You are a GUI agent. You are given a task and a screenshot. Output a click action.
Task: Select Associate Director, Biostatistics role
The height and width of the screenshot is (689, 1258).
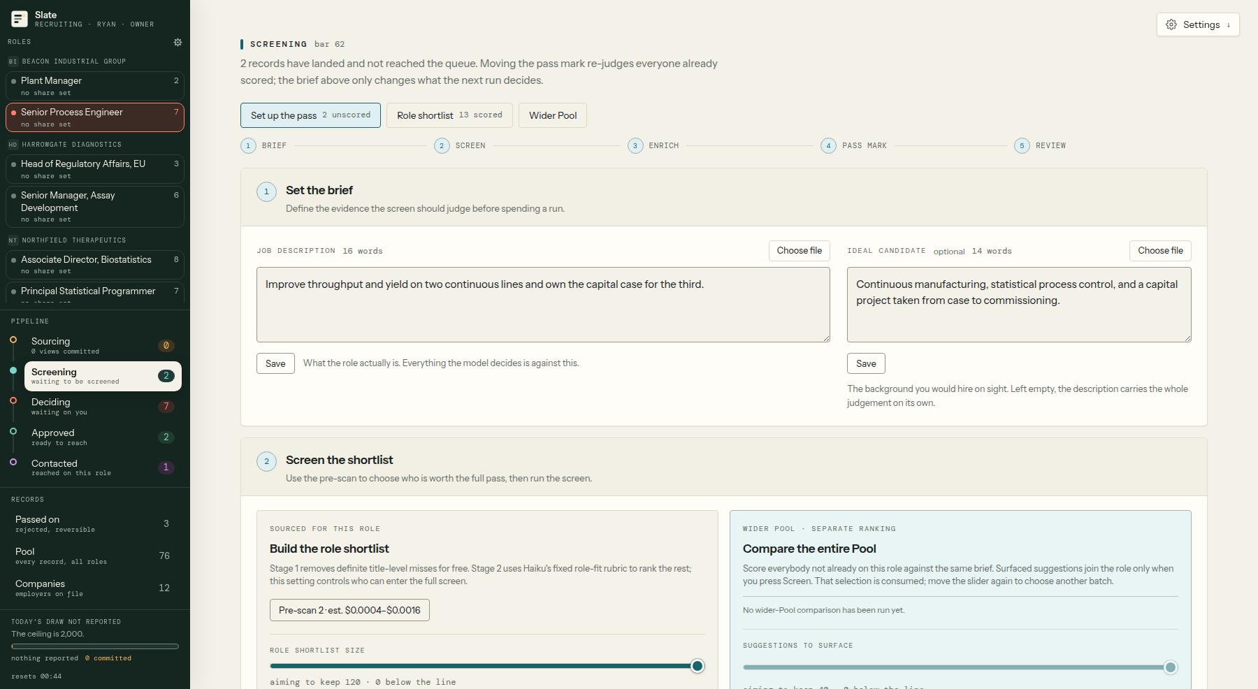95,265
